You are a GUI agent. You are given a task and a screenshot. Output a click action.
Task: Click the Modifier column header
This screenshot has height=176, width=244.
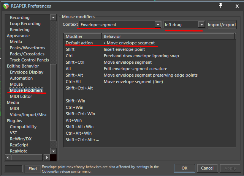pyautogui.click(x=82, y=36)
